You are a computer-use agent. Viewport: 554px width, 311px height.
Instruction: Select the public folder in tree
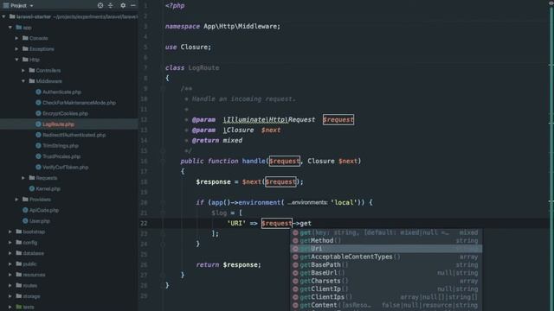click(29, 263)
